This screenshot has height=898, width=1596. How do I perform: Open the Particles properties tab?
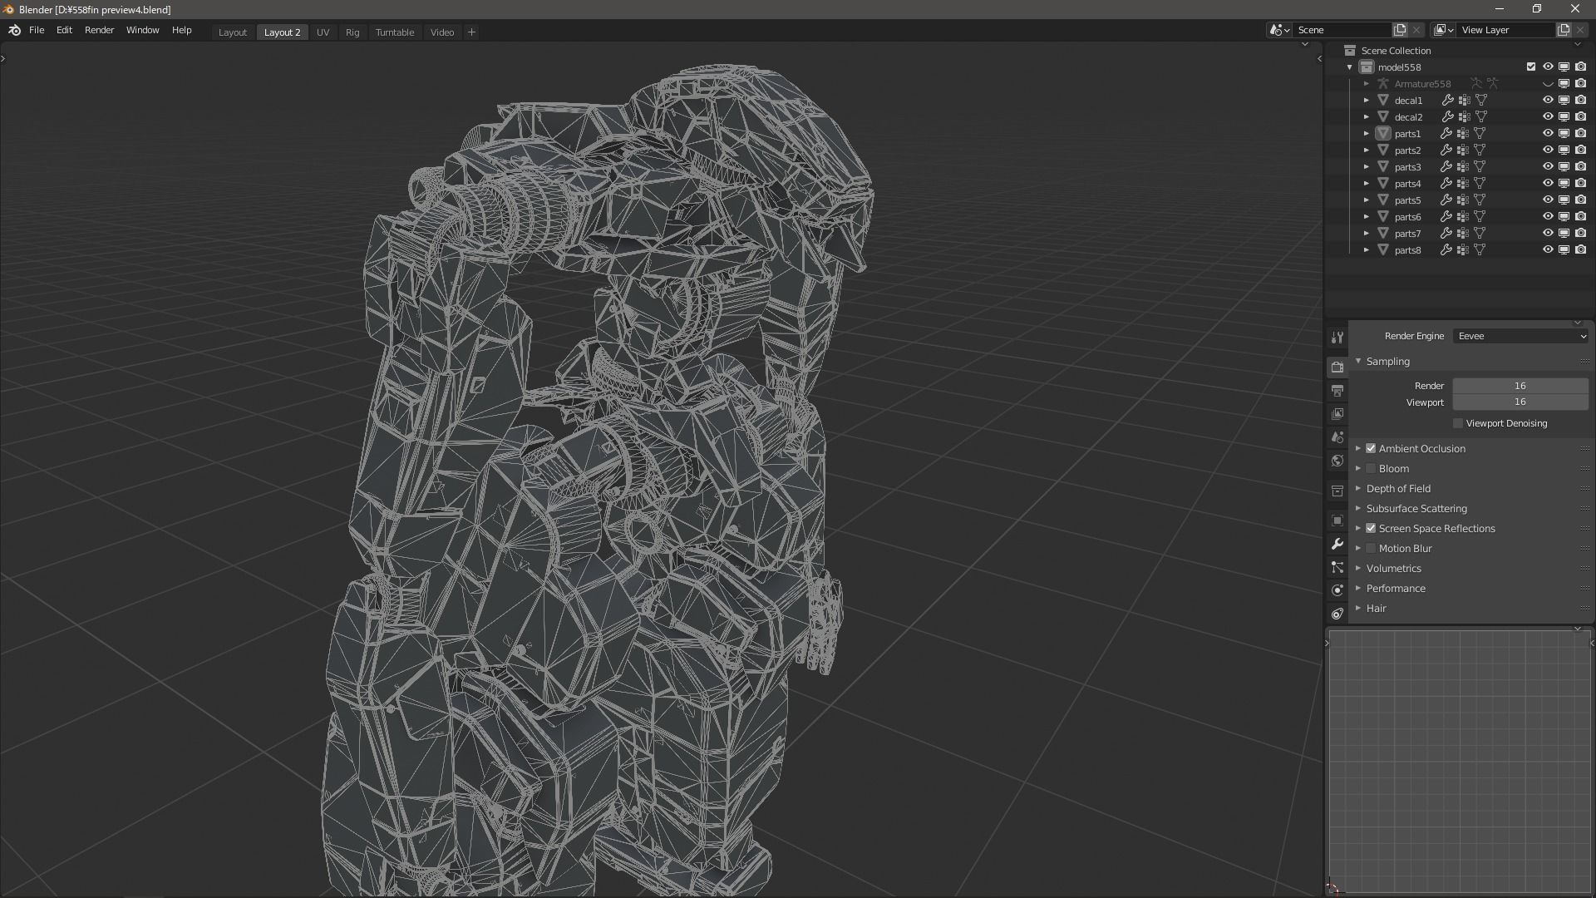(1337, 567)
